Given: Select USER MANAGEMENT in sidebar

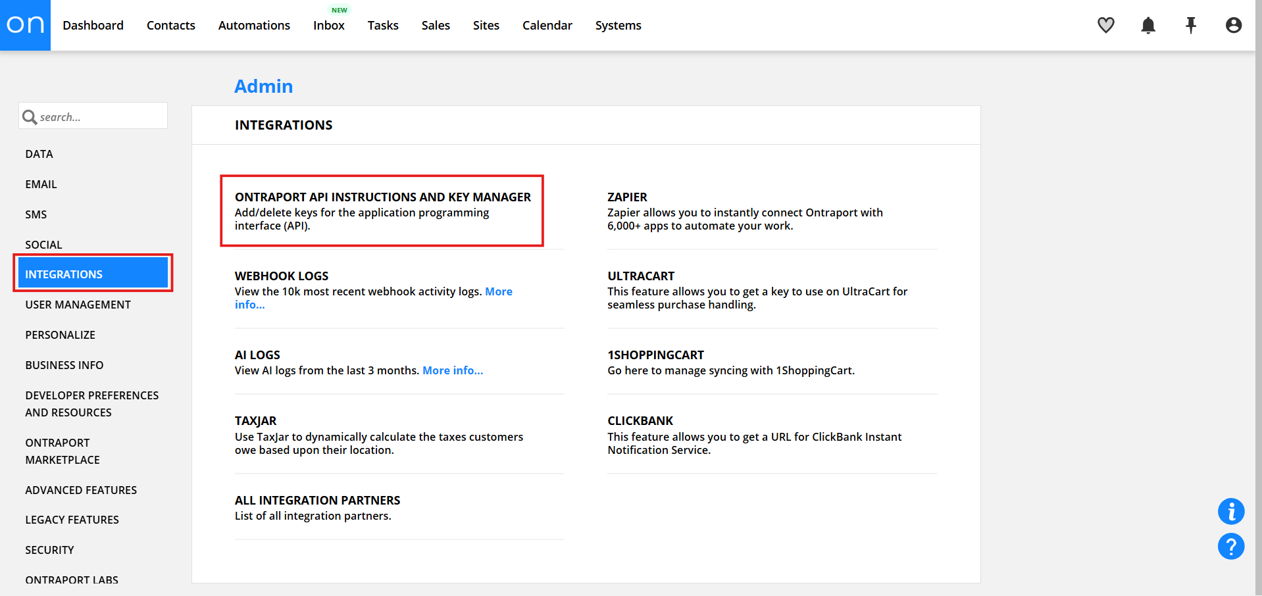Looking at the screenshot, I should [78, 305].
